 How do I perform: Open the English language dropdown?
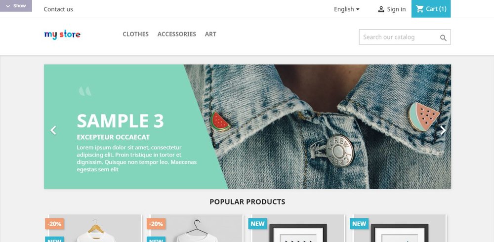[347, 9]
